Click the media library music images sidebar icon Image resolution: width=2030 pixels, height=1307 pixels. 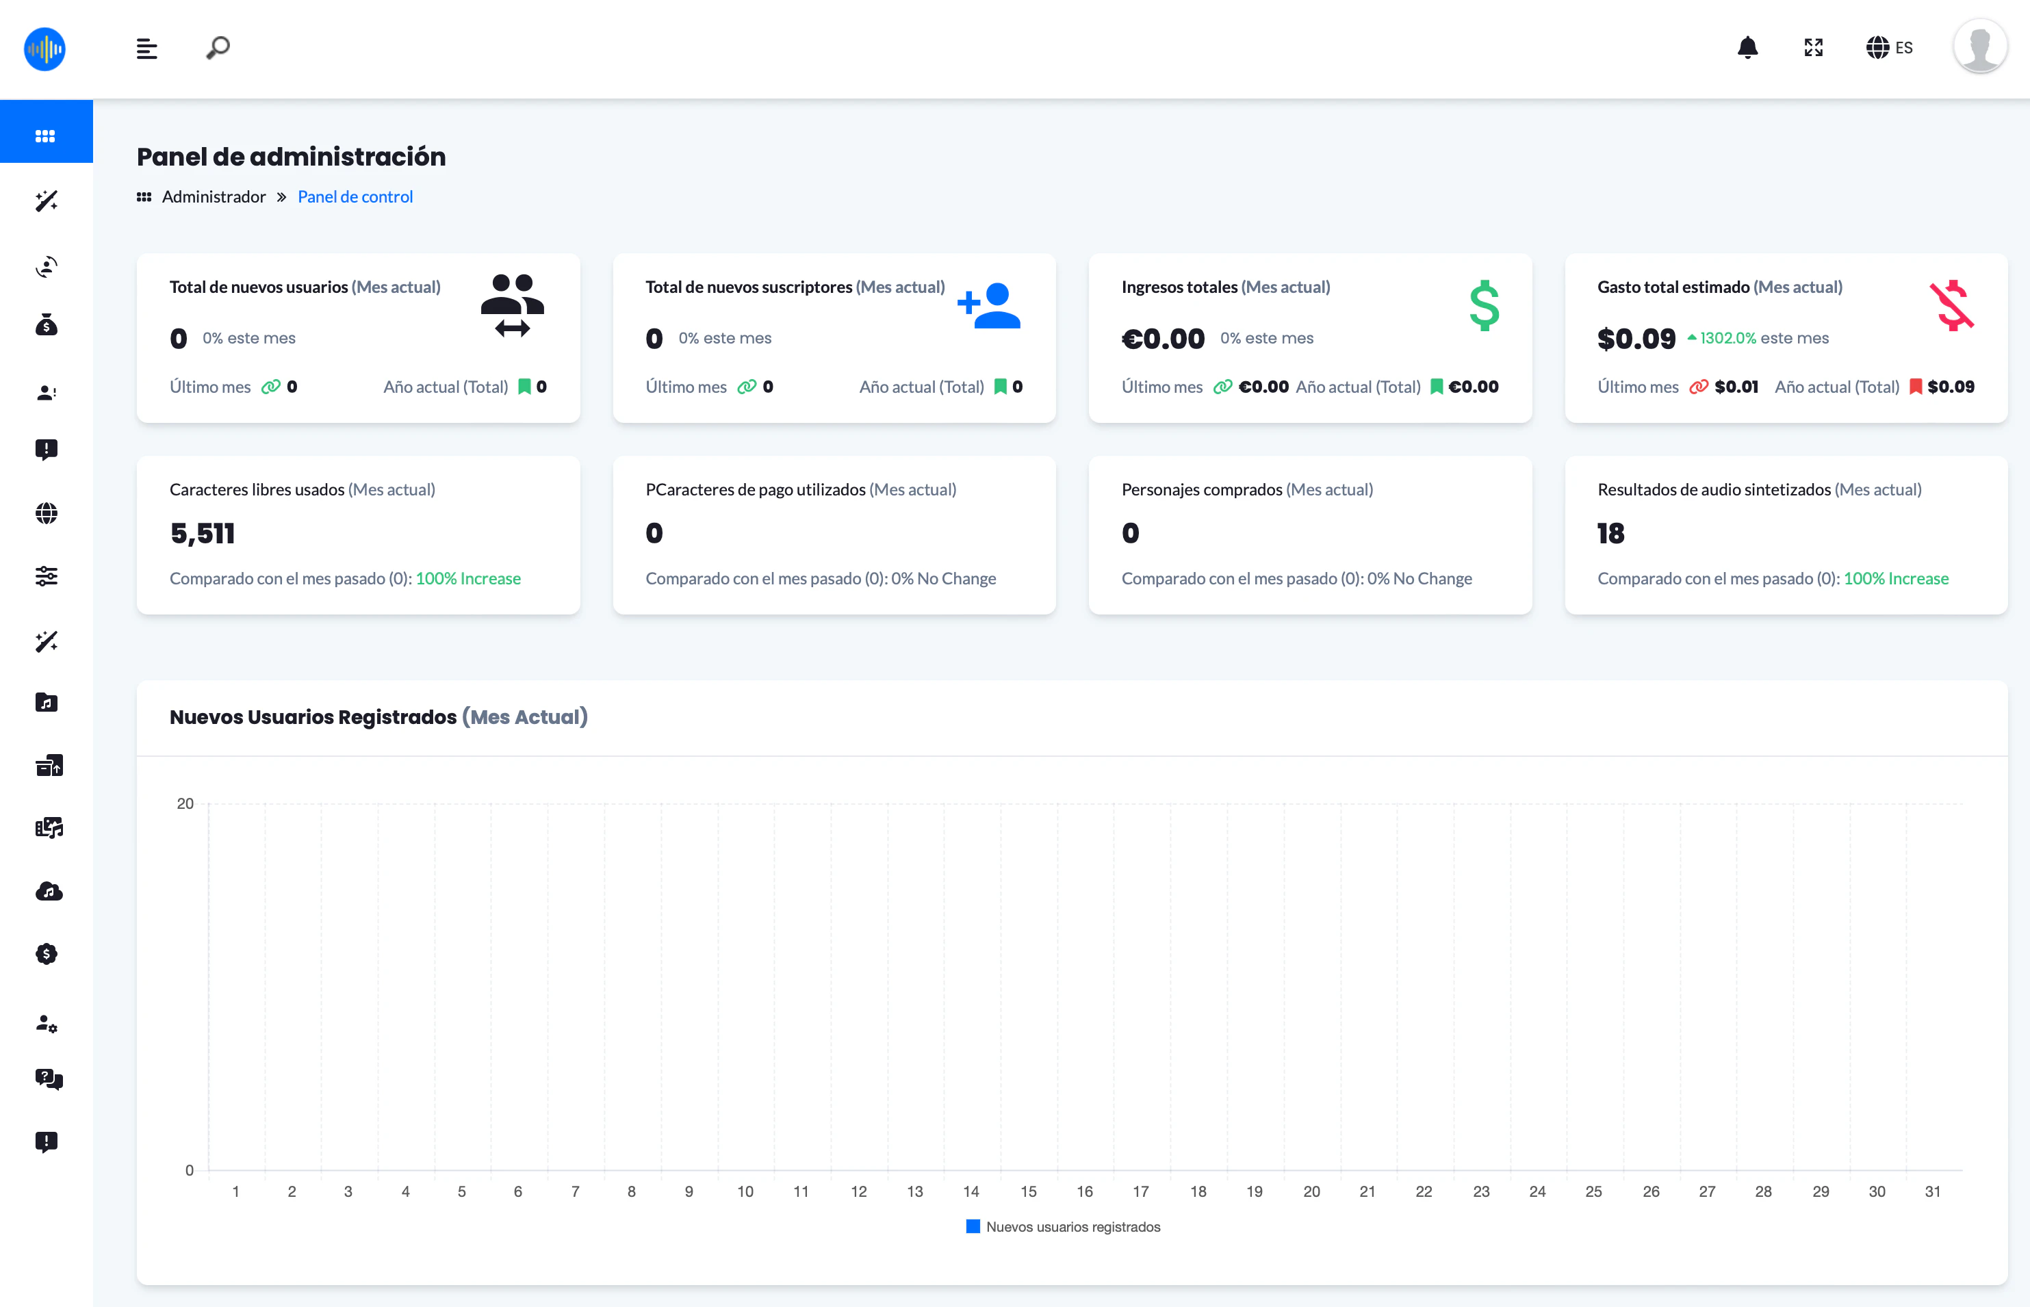pyautogui.click(x=49, y=828)
